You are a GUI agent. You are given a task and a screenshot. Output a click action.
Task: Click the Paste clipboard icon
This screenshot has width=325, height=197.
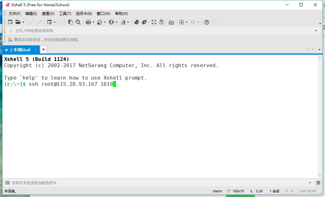coord(71,22)
